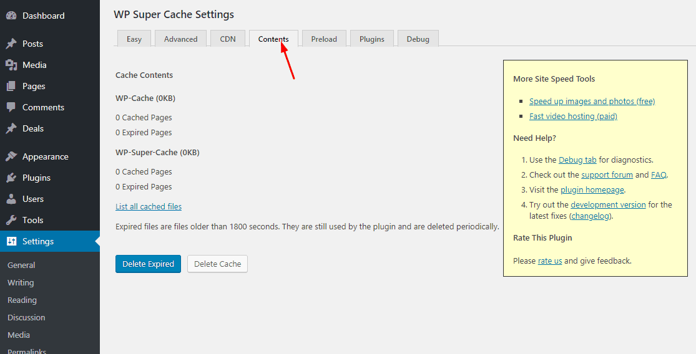Open the List all cached files link
The image size is (696, 354).
[149, 206]
